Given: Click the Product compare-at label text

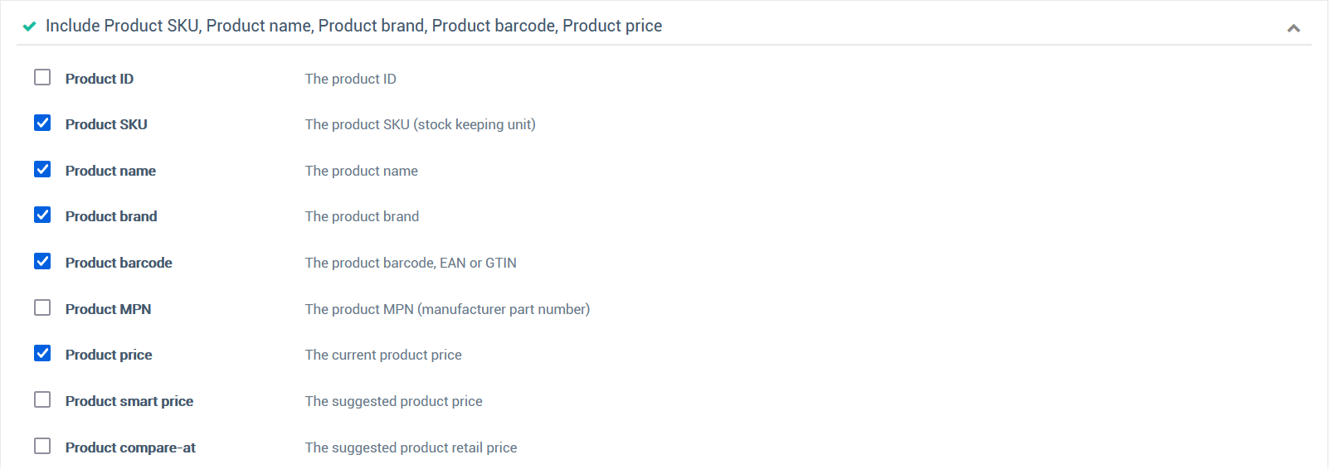Looking at the screenshot, I should coord(130,447).
